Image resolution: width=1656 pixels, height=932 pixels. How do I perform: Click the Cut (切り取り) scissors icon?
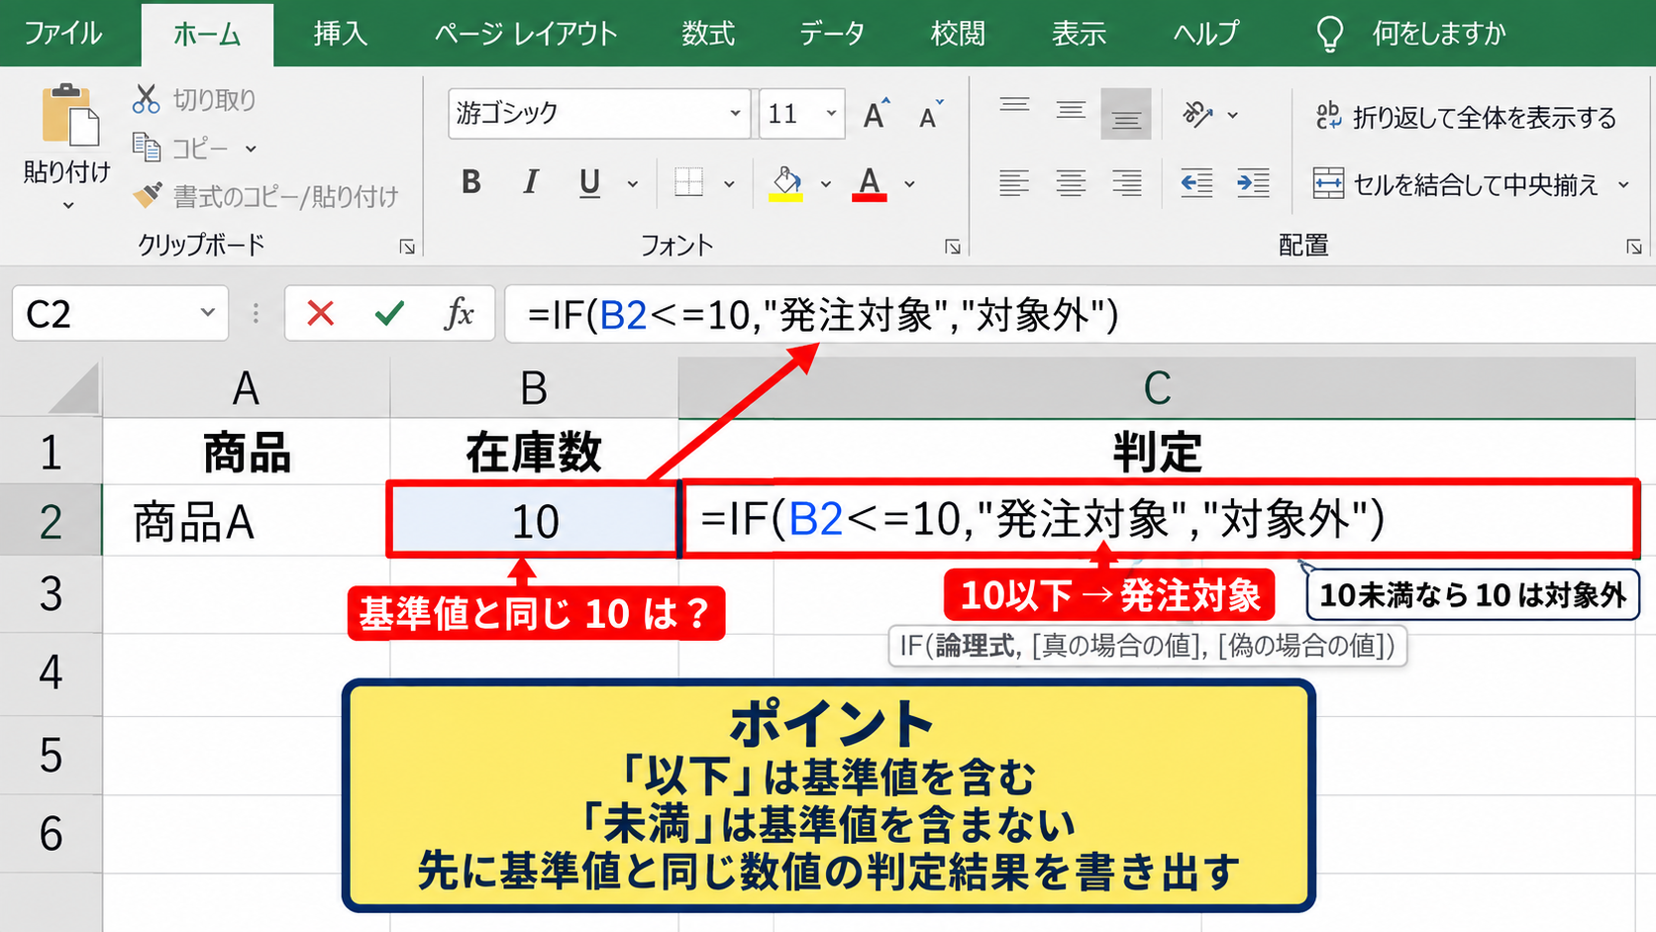coord(147,99)
